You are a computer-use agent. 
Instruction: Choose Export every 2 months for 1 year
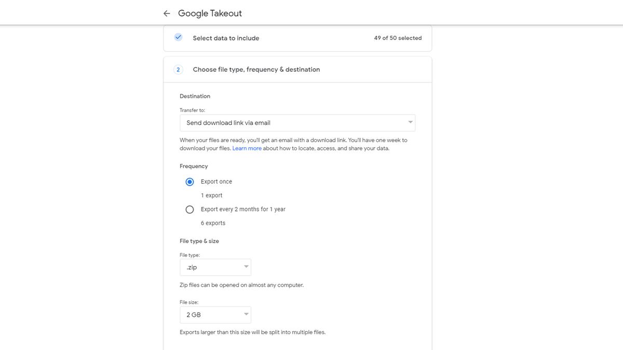[x=189, y=209]
